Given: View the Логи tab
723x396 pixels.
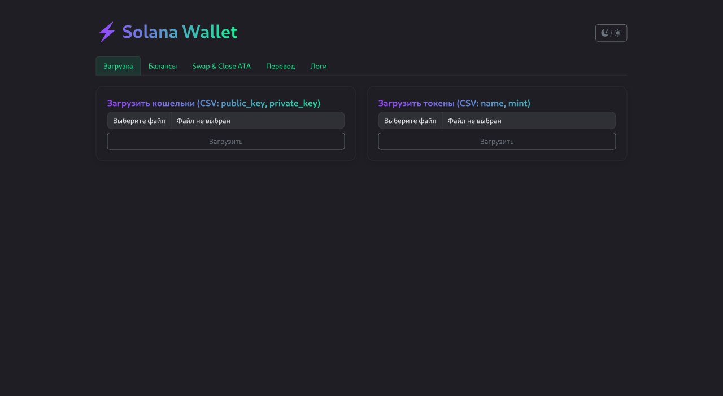Looking at the screenshot, I should [319, 66].
